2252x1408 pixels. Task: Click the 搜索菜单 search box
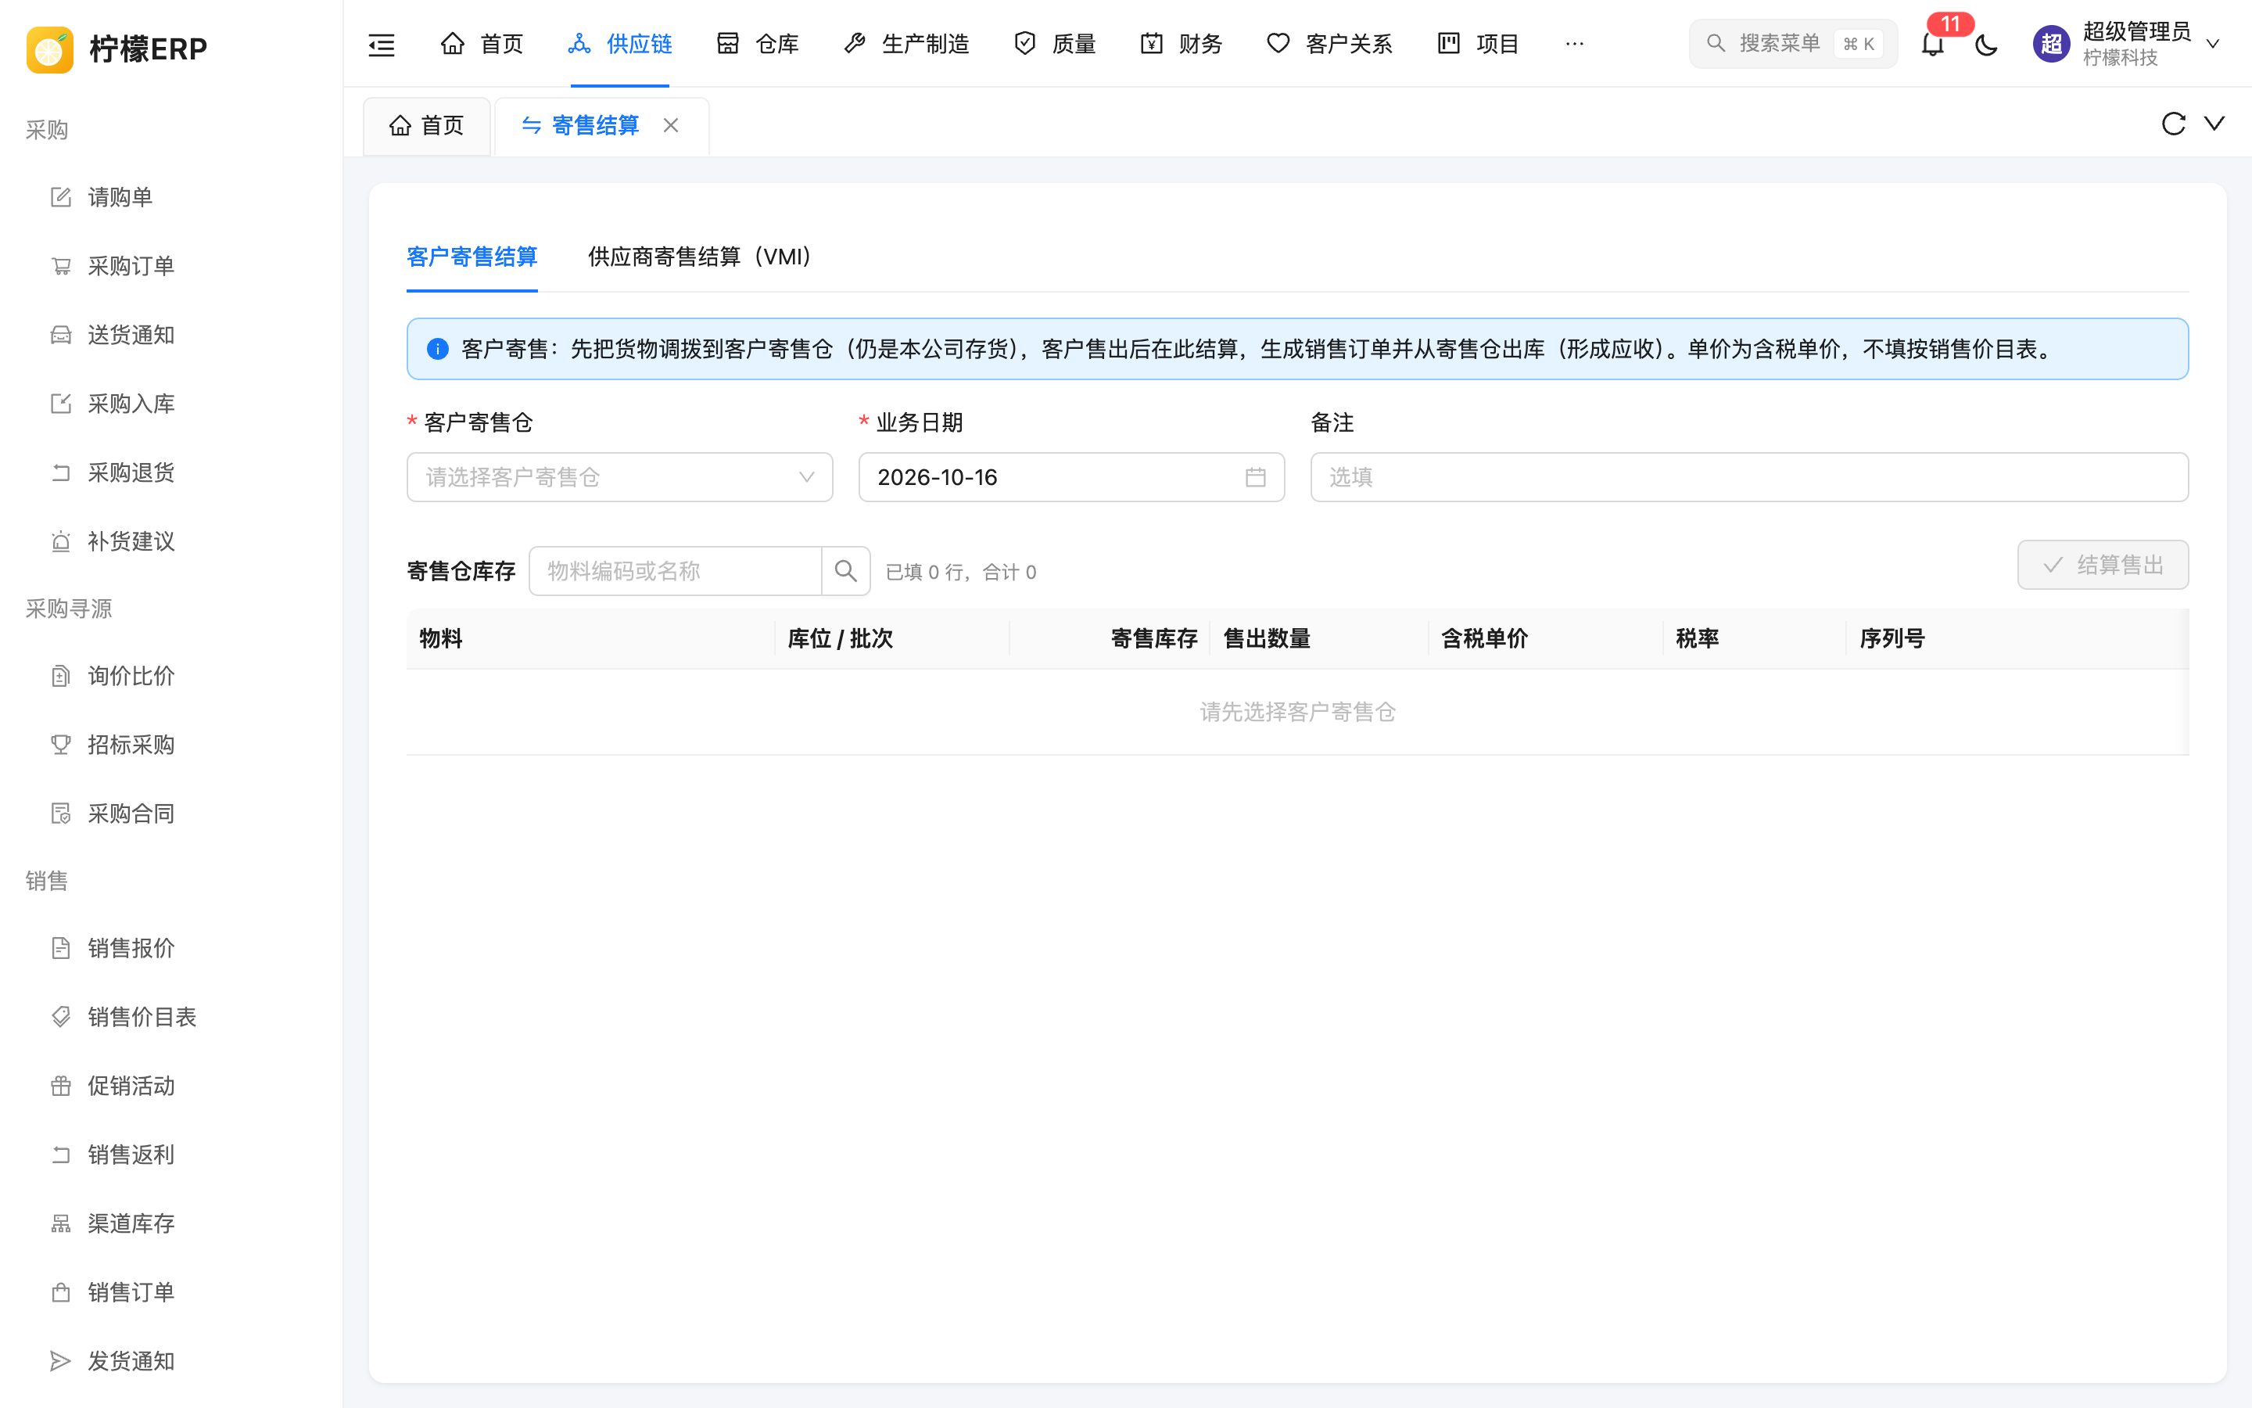[1793, 44]
